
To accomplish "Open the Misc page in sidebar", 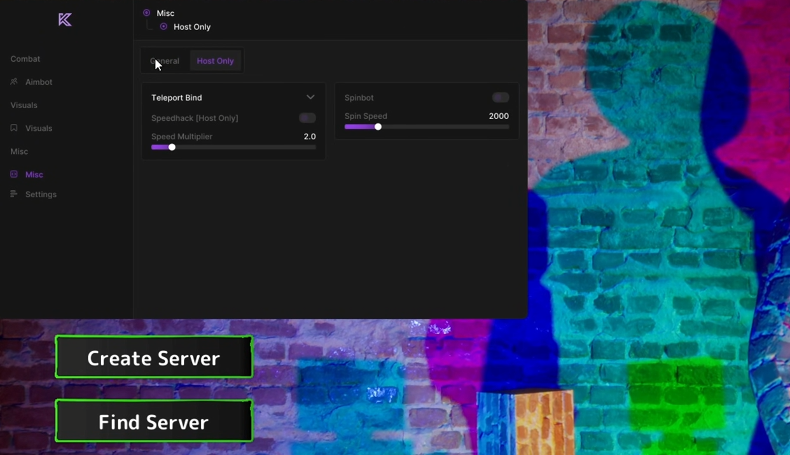I will (x=34, y=174).
